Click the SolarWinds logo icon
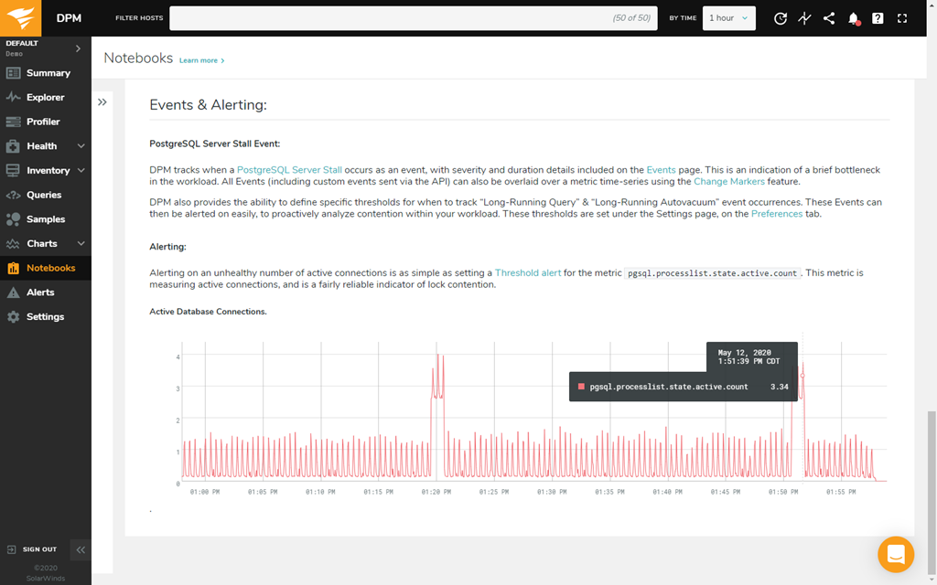Image resolution: width=937 pixels, height=585 pixels. 22,18
